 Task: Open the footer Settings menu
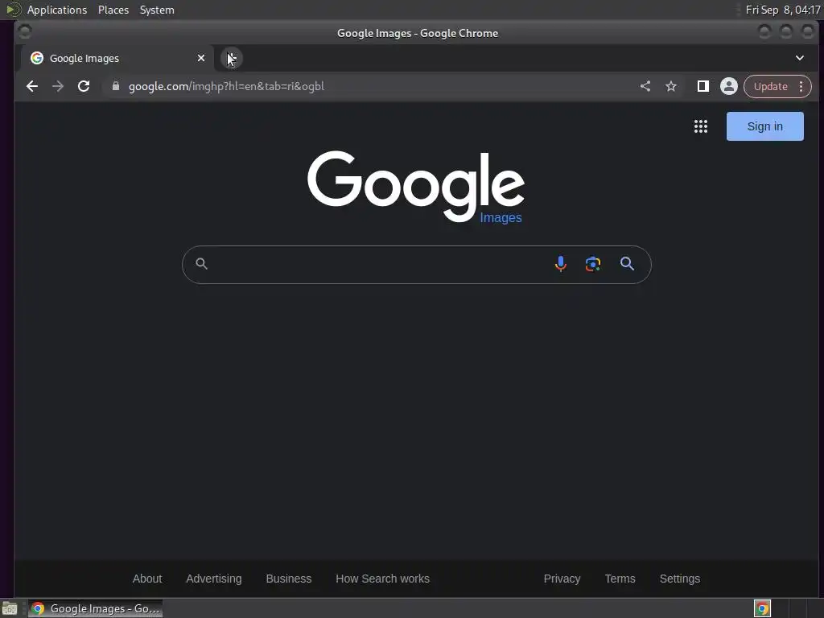tap(679, 579)
